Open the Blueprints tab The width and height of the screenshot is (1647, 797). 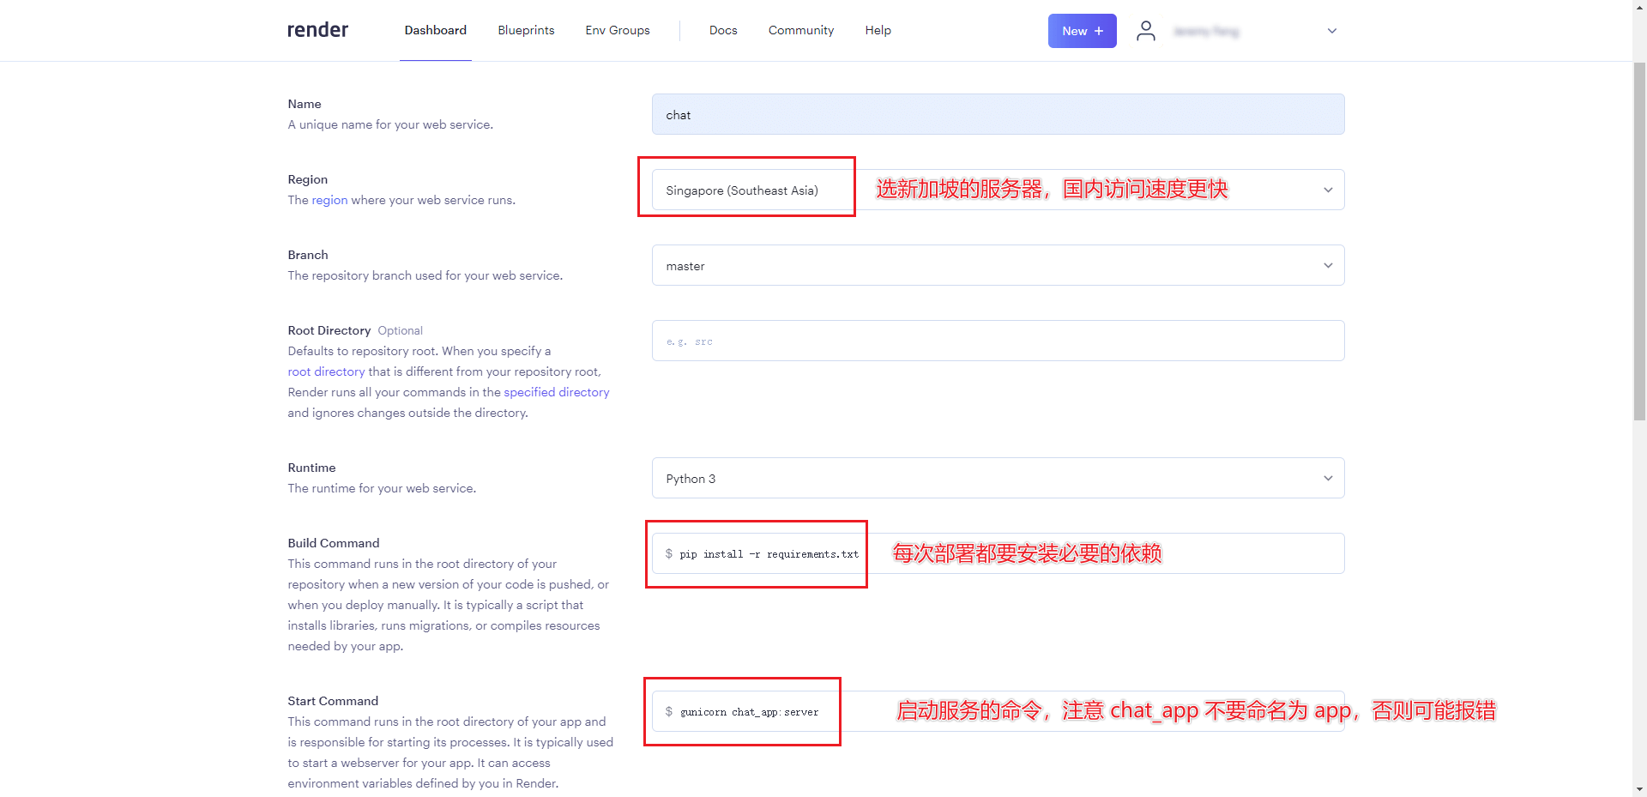point(526,30)
